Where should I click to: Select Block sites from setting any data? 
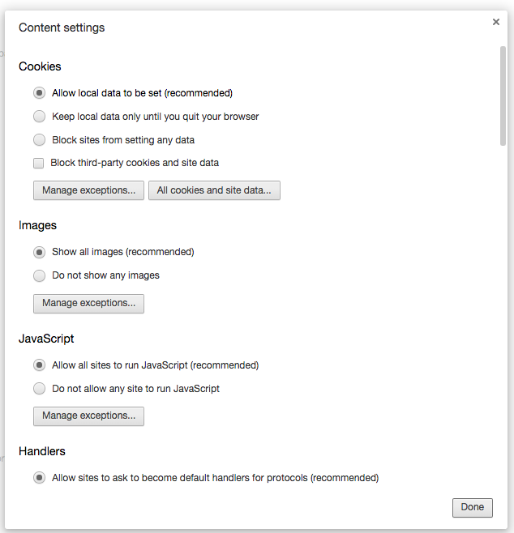pos(39,140)
